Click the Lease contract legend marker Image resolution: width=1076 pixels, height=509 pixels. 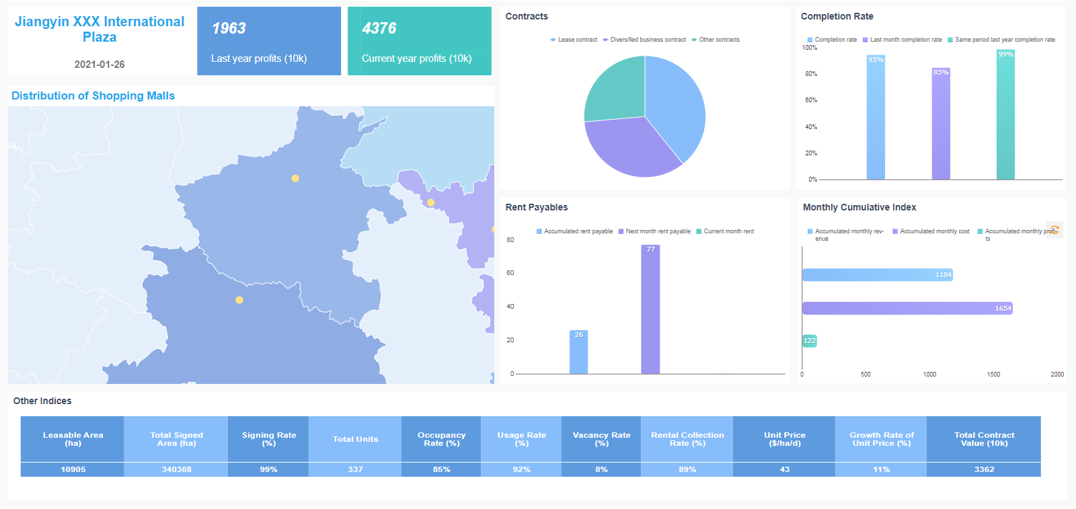[553, 40]
